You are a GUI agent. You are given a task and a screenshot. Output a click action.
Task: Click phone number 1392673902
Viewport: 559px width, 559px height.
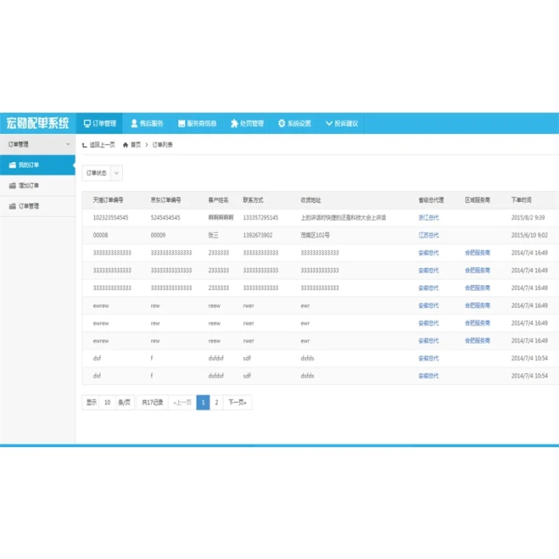pos(257,235)
